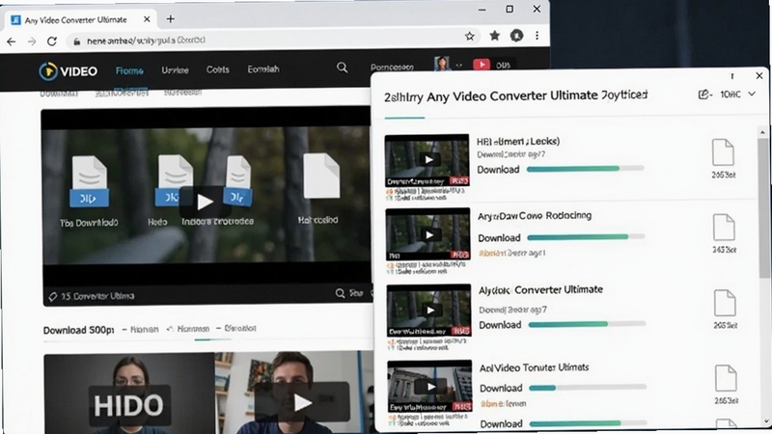Open the fourth site navigation item
Viewport: 772px width, 434px height.
[263, 69]
